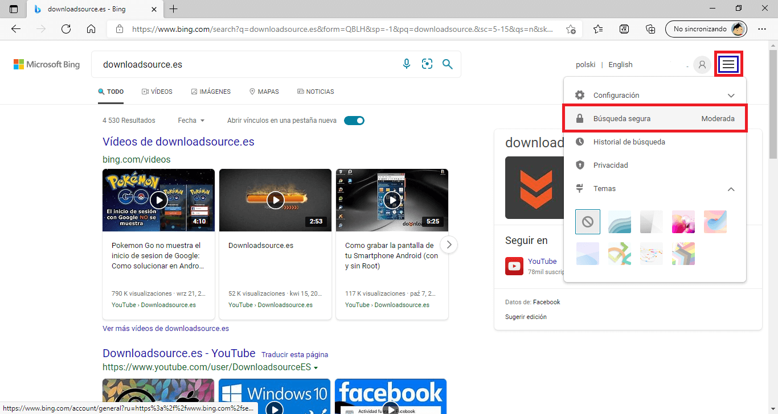Viewport: 778px width, 414px height.
Task: Open the Bing hamburger menu
Action: (728, 65)
